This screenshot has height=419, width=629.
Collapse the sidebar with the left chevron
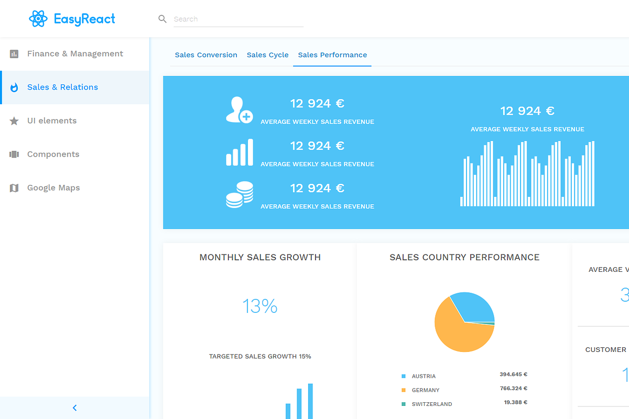click(x=74, y=408)
